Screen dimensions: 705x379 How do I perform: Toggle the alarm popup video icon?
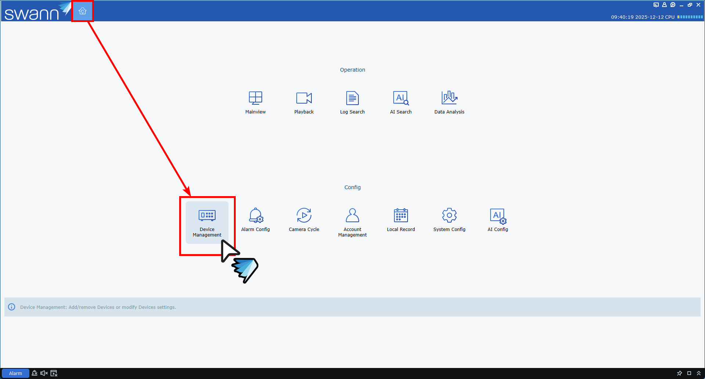[x=54, y=373]
